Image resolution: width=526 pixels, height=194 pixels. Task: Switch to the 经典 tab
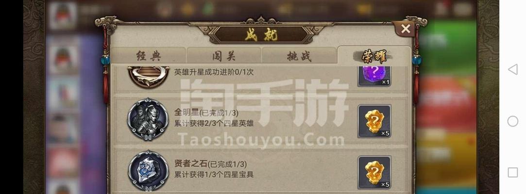[148, 55]
